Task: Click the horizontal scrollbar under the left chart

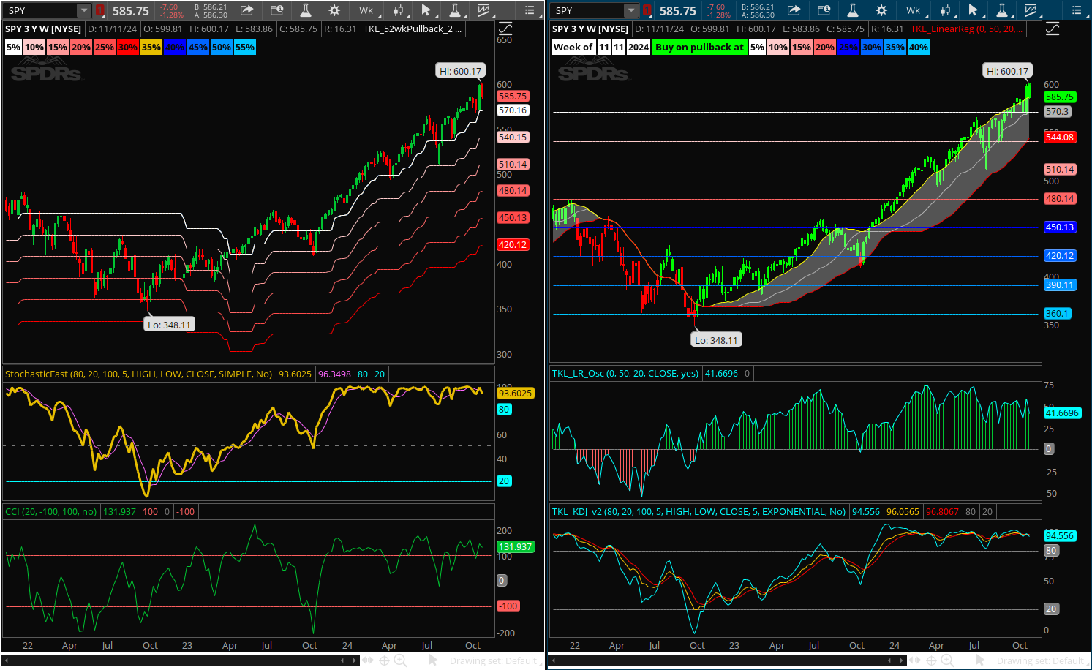Action: (181, 660)
